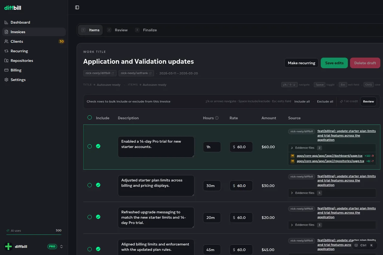
Task: Click the Hours info icon
Action: [217, 118]
